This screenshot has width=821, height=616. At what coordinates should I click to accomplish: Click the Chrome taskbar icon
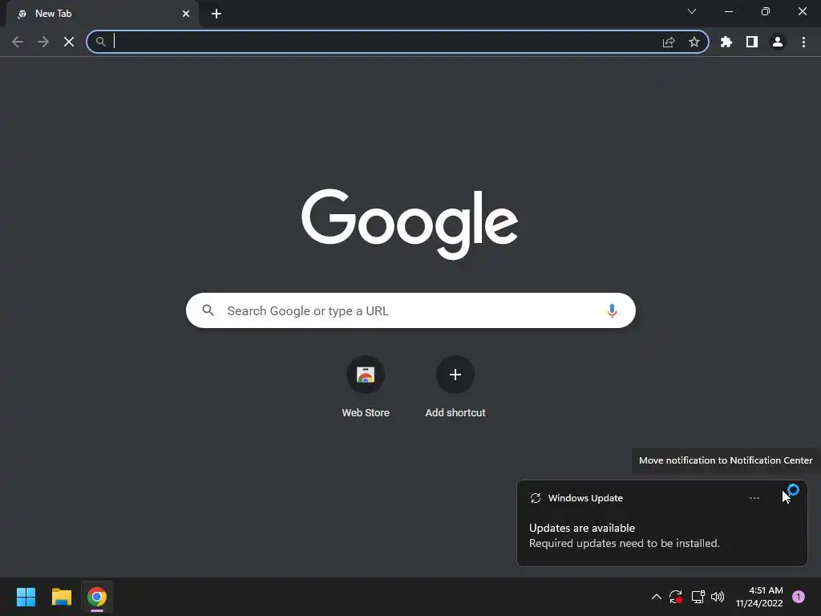click(97, 597)
